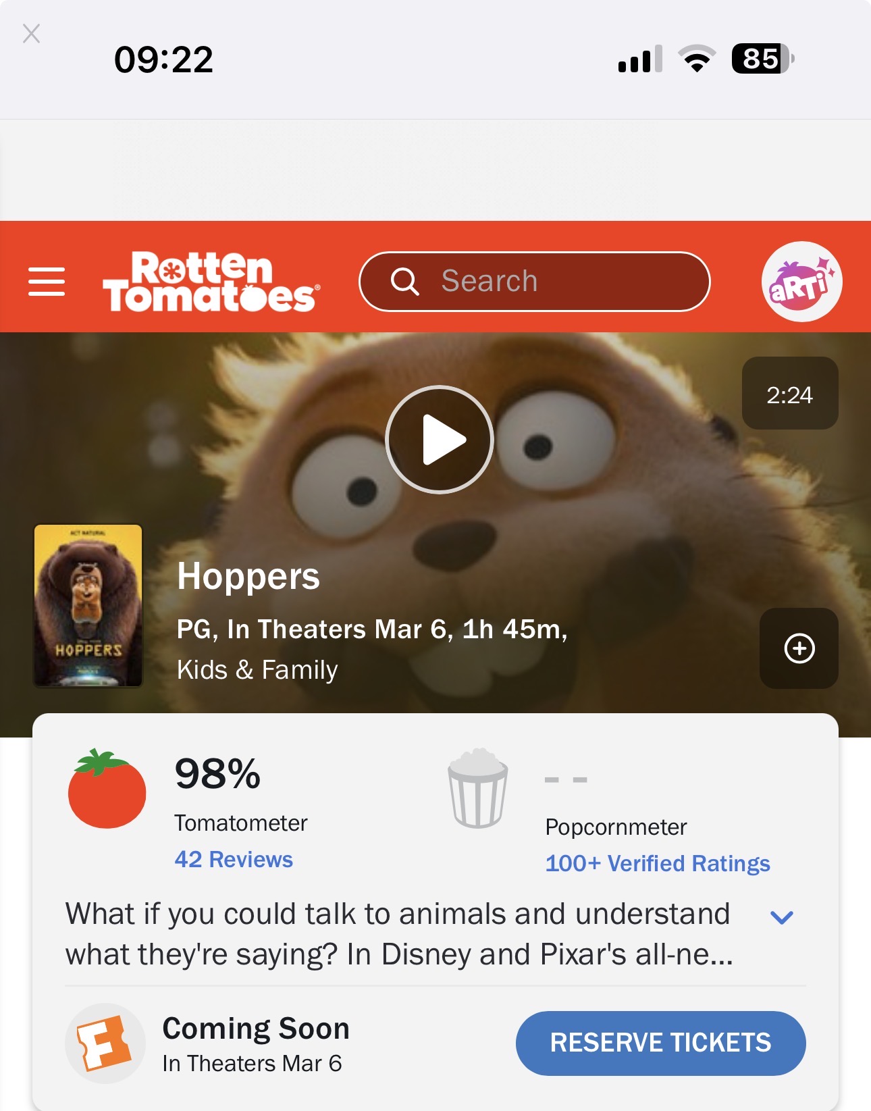Add Hoppers to watchlist with plus icon

pyautogui.click(x=799, y=648)
